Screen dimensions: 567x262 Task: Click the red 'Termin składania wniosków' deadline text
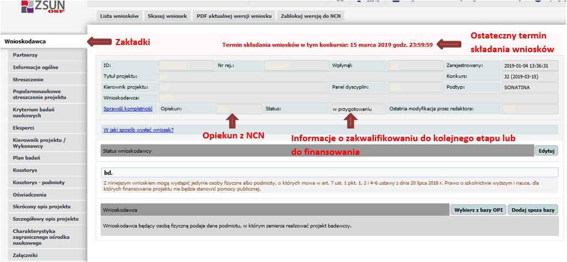[327, 45]
